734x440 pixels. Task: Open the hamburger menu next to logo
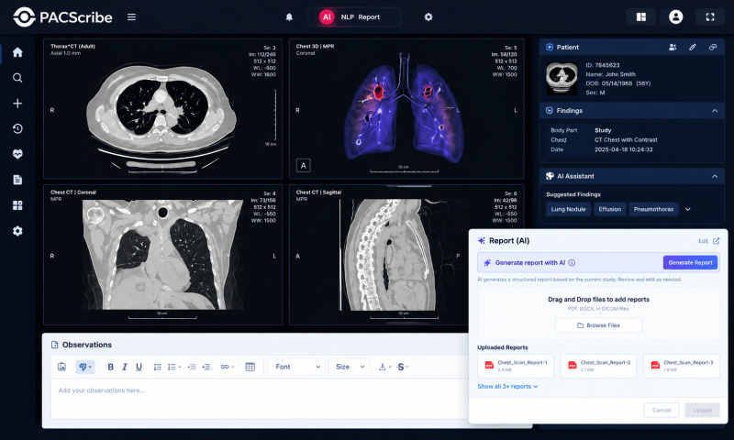tap(131, 16)
